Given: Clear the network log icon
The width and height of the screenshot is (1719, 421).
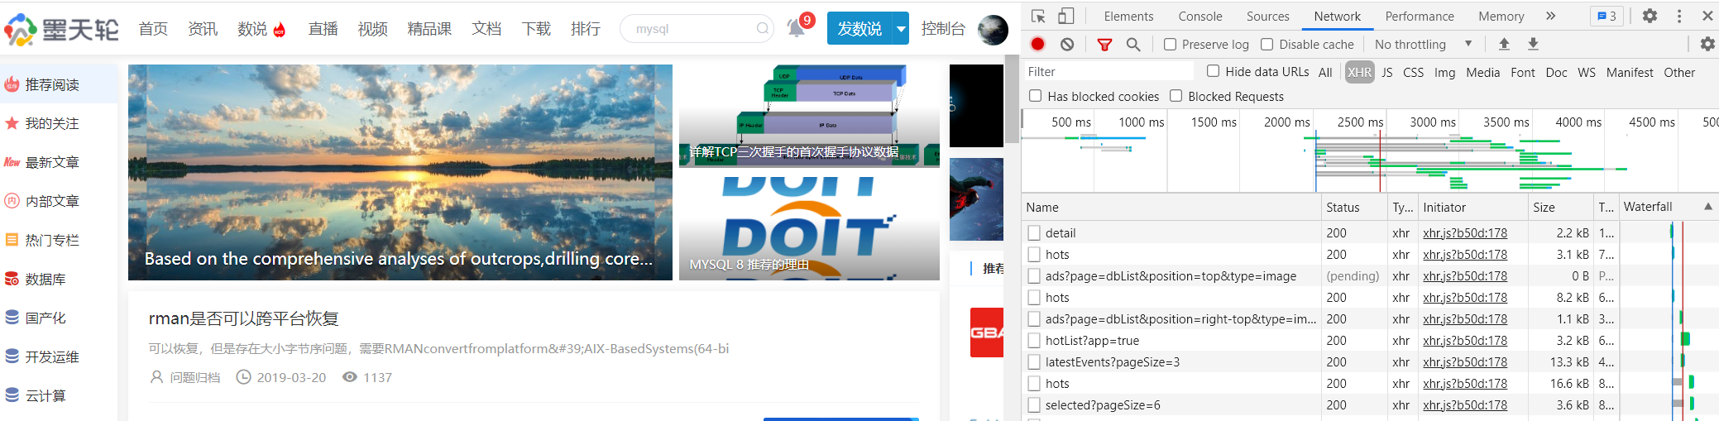Looking at the screenshot, I should tap(1067, 44).
